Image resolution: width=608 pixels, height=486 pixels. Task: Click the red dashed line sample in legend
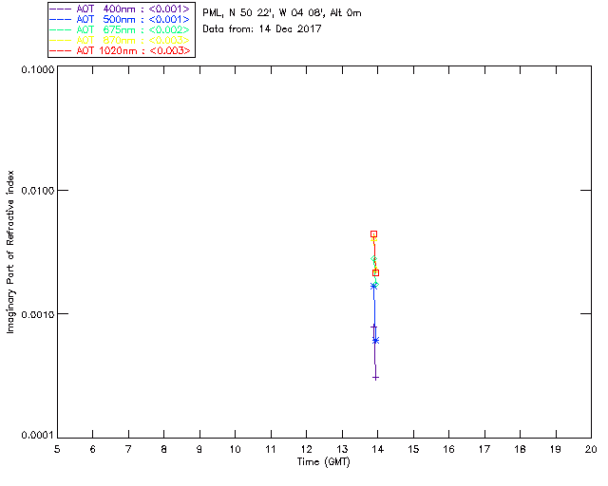pos(61,50)
